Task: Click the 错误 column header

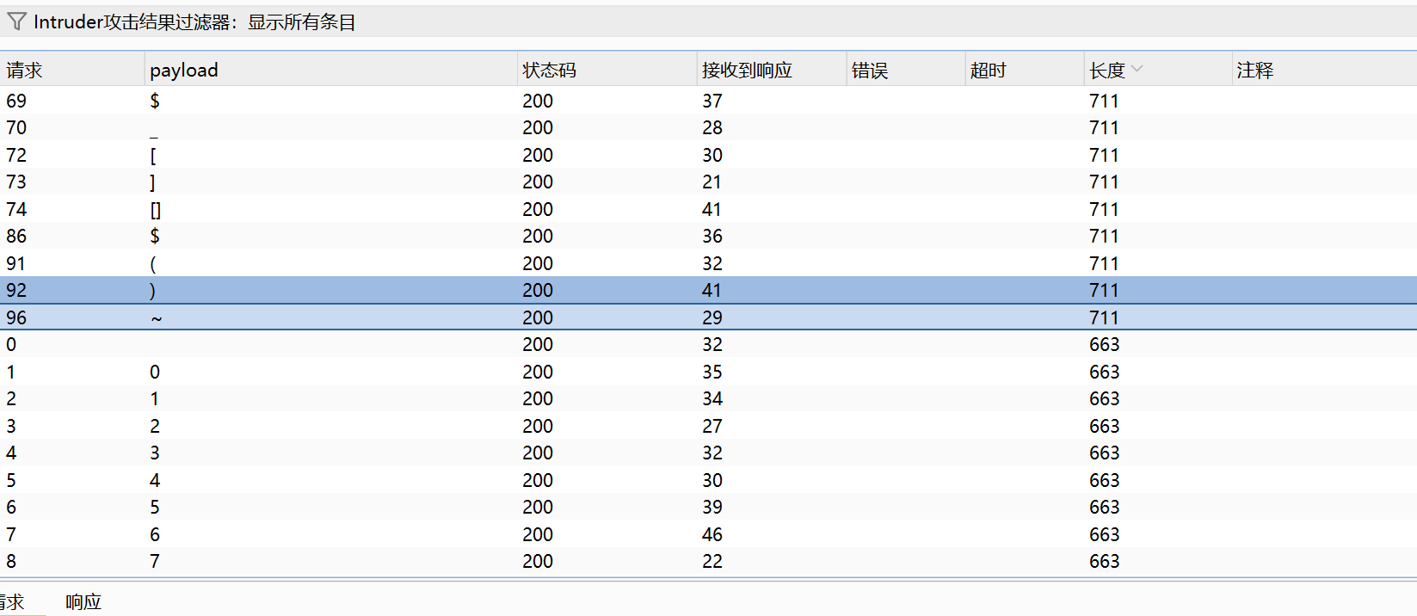Action: (x=869, y=71)
